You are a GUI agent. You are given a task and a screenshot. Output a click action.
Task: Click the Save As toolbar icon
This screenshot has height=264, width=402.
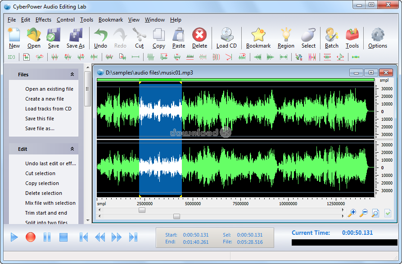tap(76, 35)
